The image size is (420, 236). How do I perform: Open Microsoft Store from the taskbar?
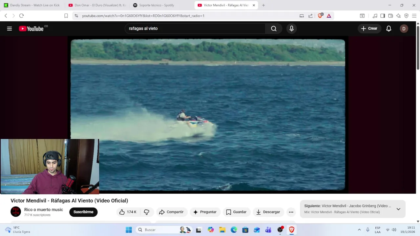(x=245, y=230)
